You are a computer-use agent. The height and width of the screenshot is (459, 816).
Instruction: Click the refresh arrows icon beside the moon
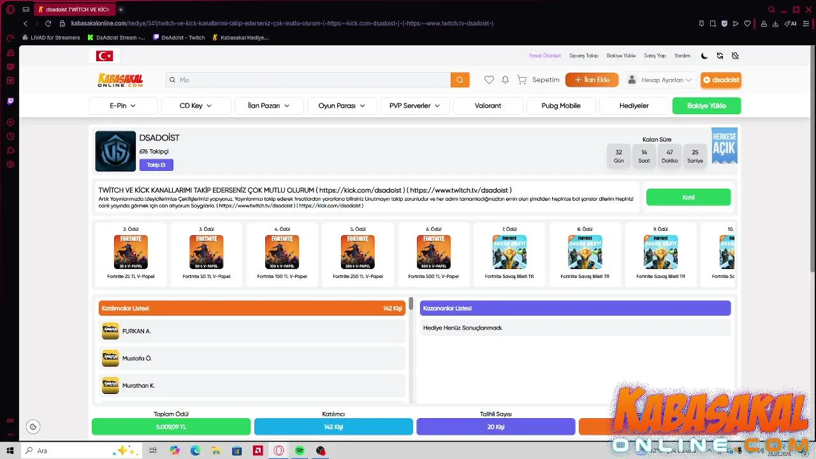[x=720, y=55]
